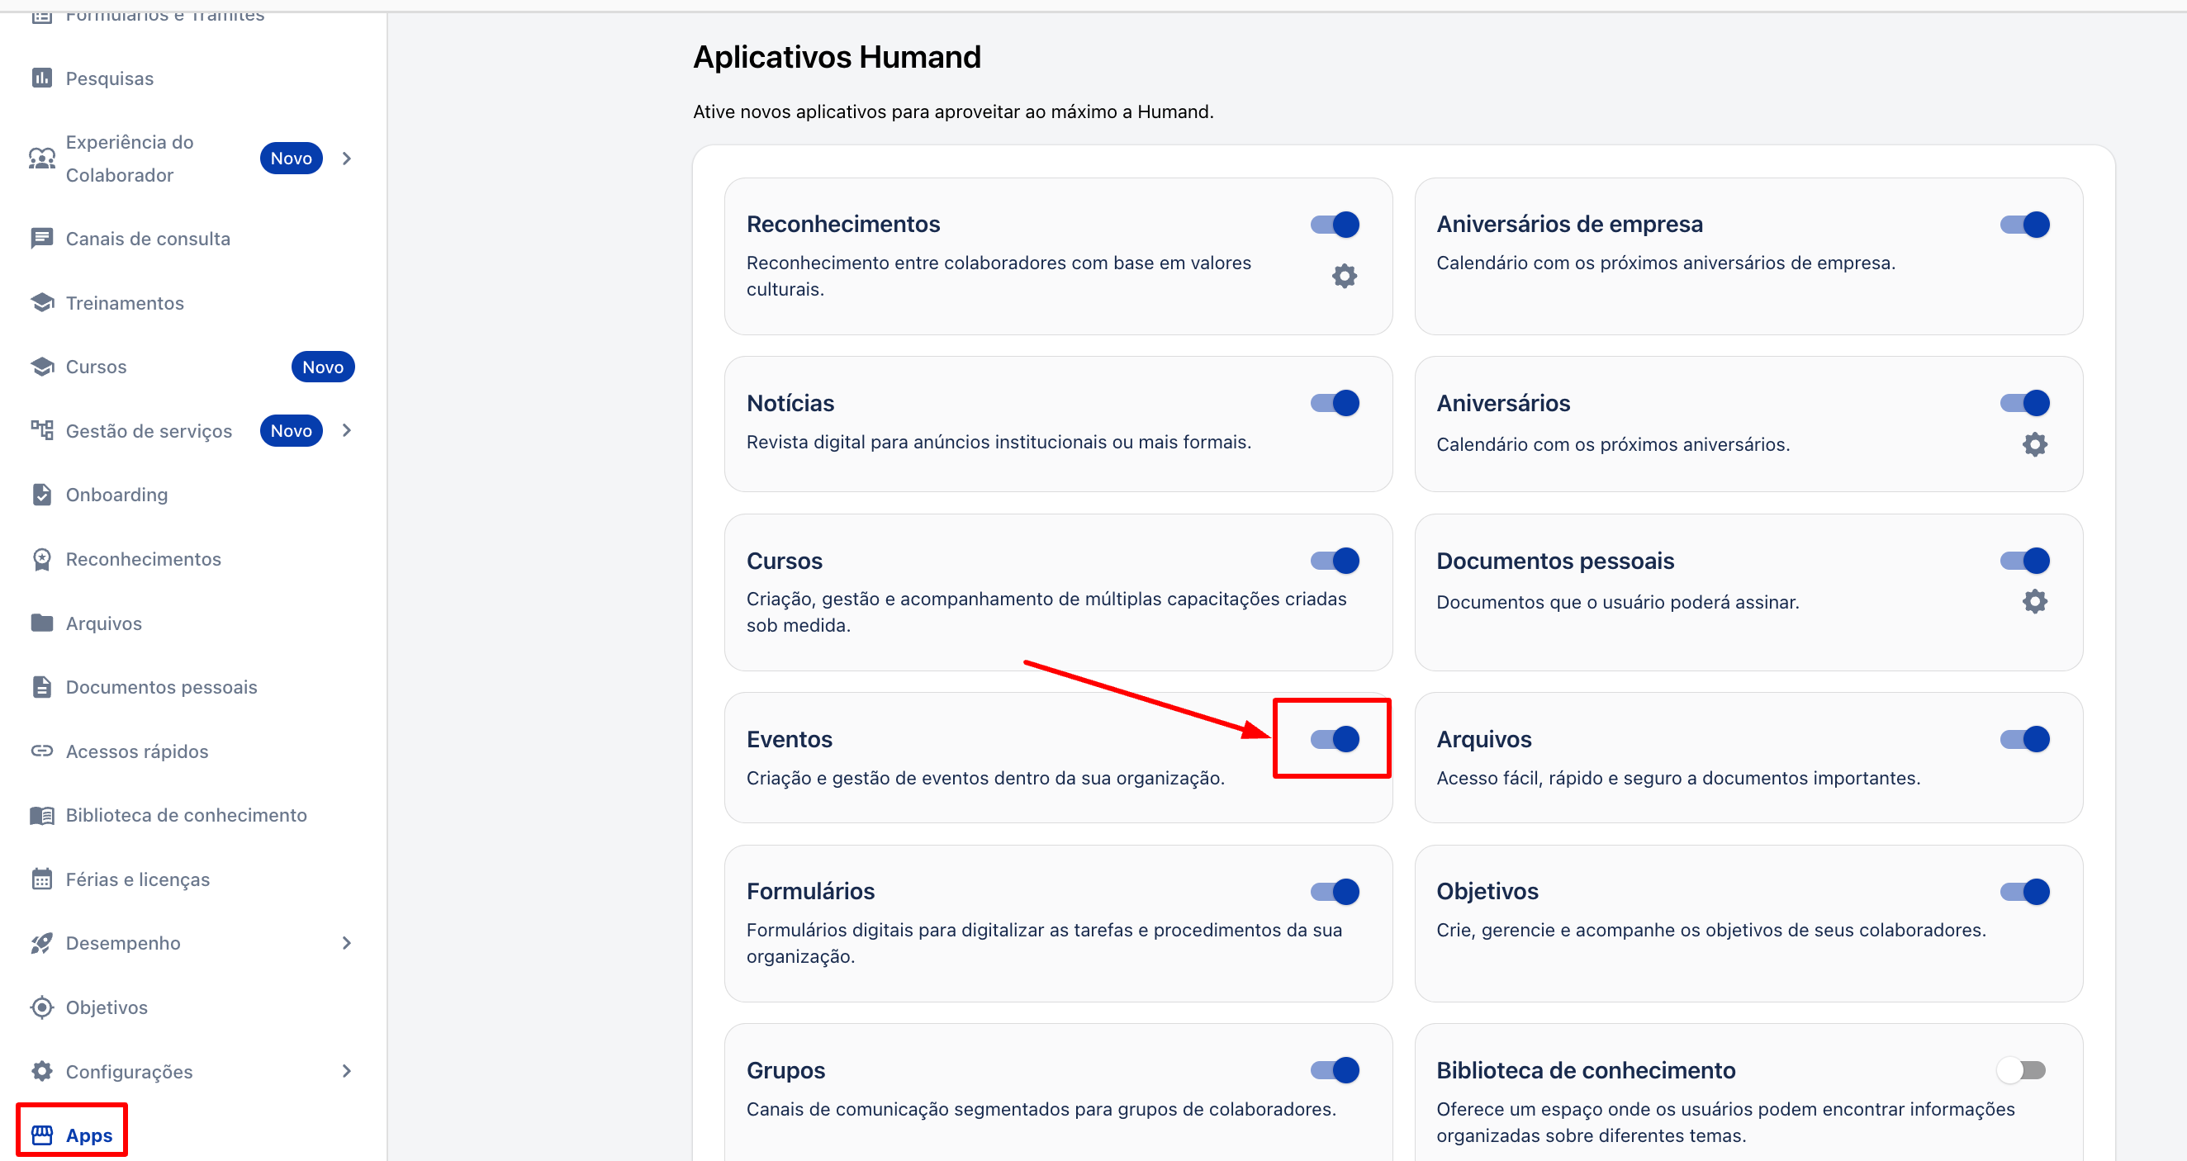Click the Acessos rápidos link icon
The image size is (2187, 1161).
[41, 751]
